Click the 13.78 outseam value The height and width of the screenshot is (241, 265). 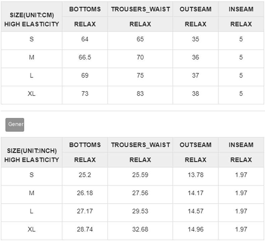[x=196, y=175]
